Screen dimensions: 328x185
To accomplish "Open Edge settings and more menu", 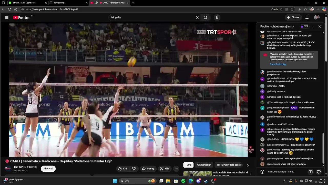I will click(318, 9).
